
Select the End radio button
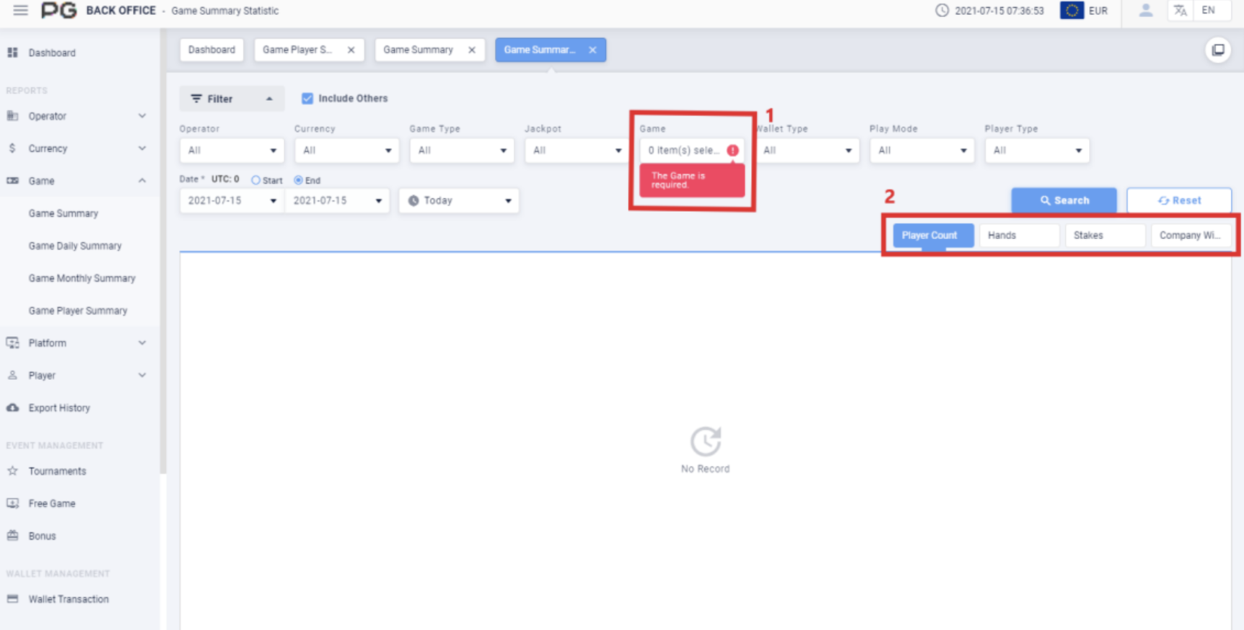pyautogui.click(x=298, y=180)
